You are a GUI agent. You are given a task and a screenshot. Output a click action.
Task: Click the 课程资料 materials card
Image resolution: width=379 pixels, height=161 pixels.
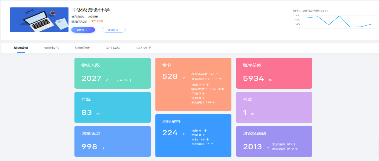click(x=193, y=135)
